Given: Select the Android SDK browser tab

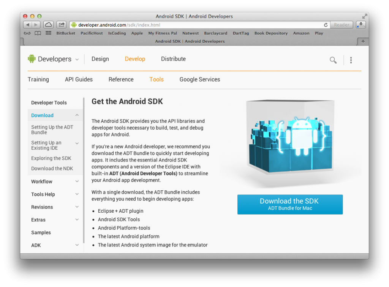Looking at the screenshot, I should pos(190,41).
